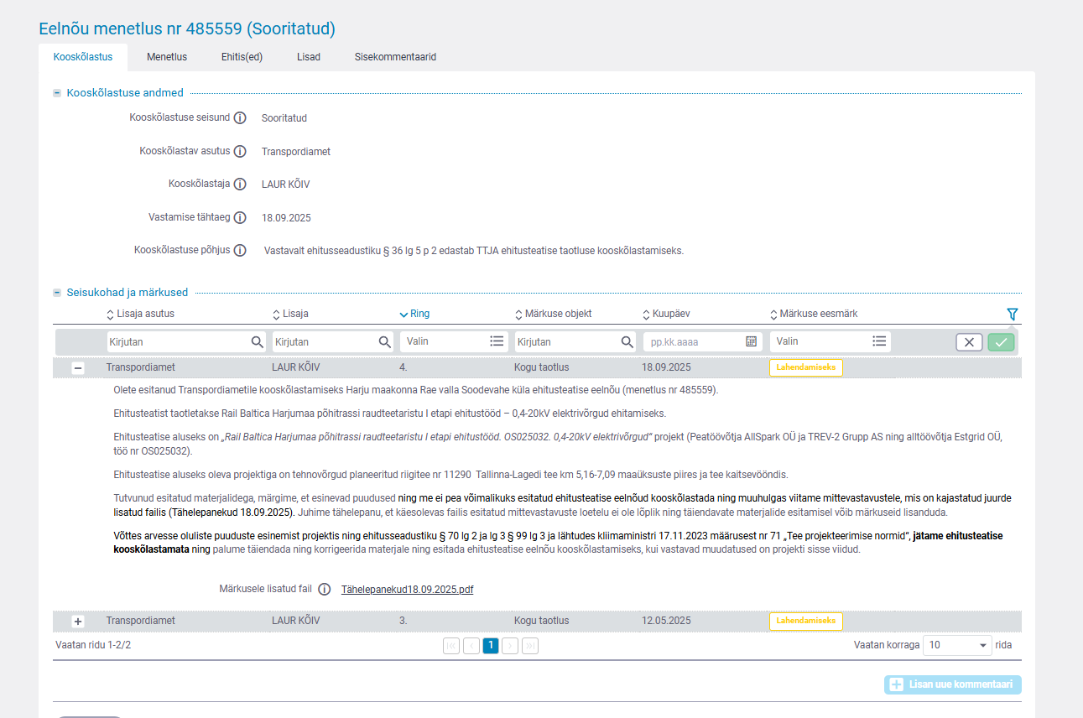Collapse the Seisukohad ja märkused section

pyautogui.click(x=57, y=293)
